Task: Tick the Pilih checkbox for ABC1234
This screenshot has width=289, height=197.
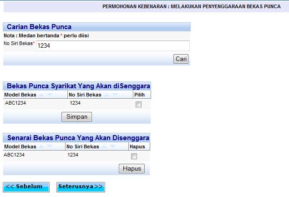Action: click(x=139, y=105)
